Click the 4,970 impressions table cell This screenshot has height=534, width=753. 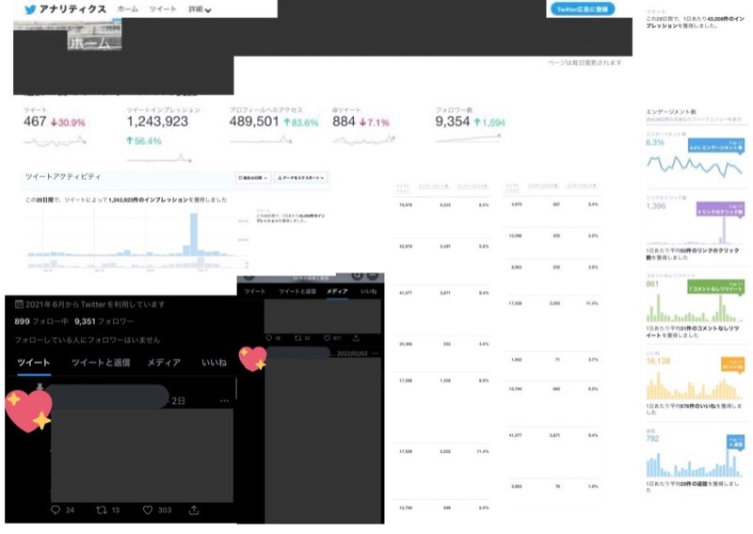[x=516, y=204]
